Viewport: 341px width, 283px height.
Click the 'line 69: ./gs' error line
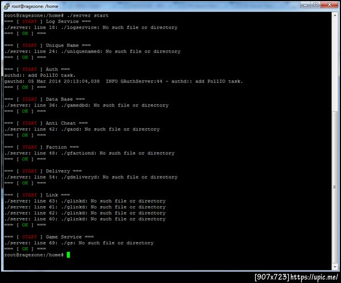tap(79, 243)
